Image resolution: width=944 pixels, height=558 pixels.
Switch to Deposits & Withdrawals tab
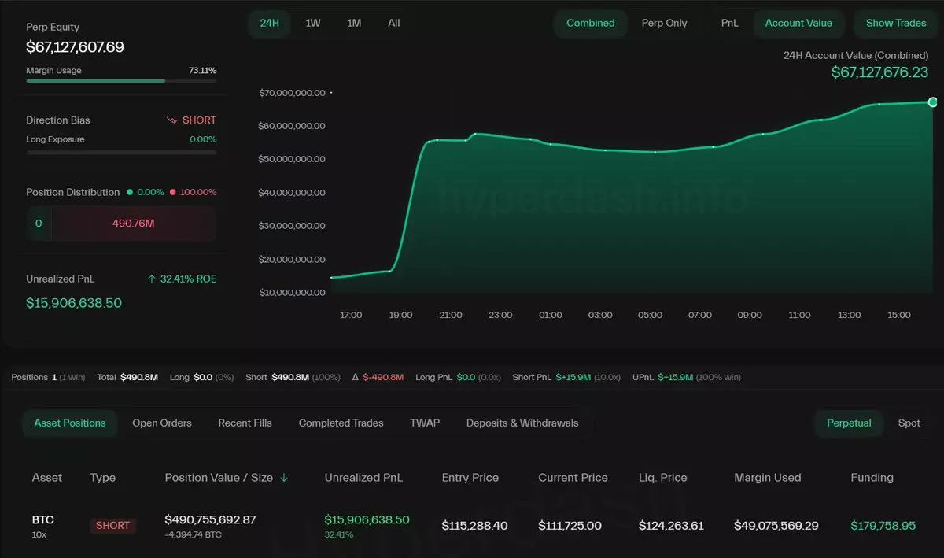click(x=522, y=423)
